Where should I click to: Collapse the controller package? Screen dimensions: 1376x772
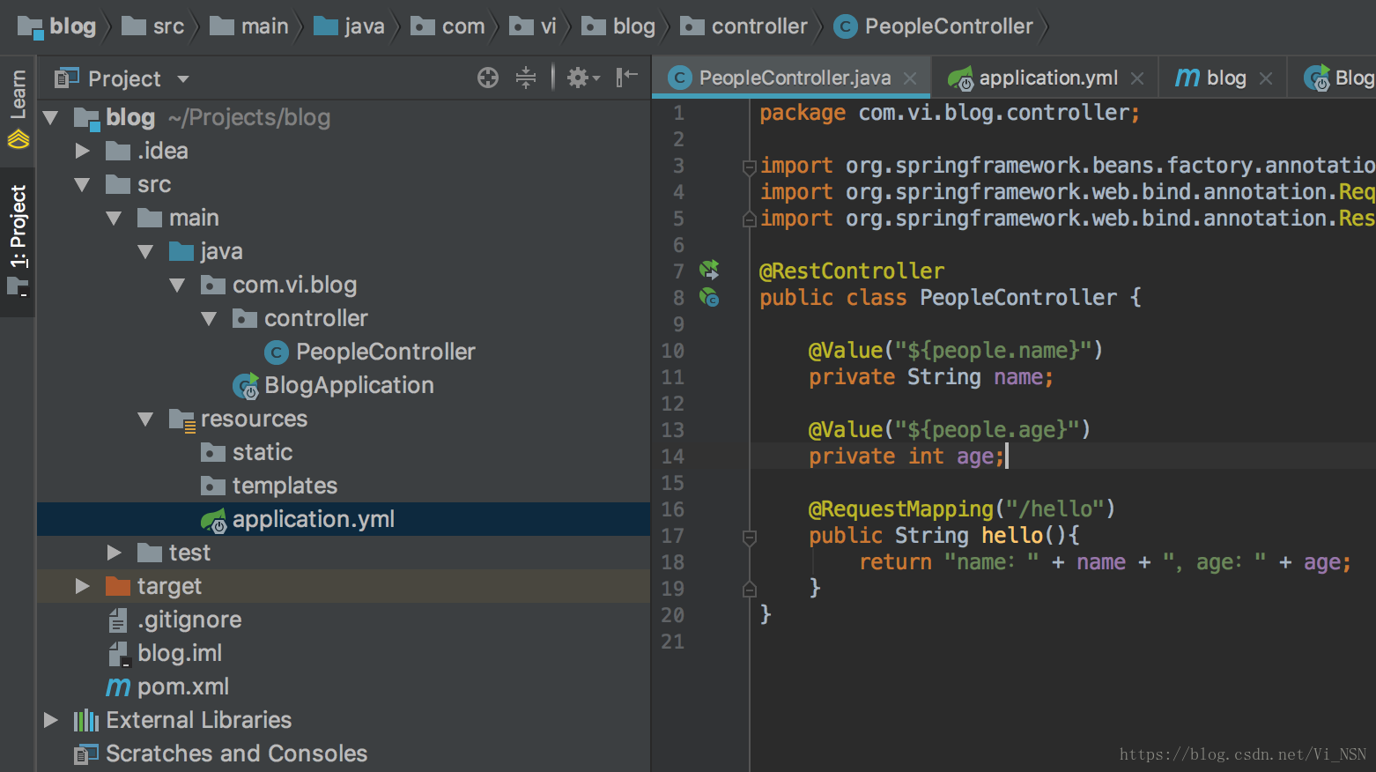(209, 318)
